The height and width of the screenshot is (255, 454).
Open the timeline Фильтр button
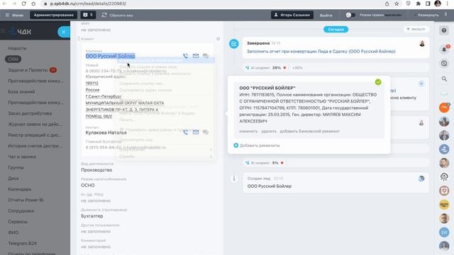tap(416, 29)
